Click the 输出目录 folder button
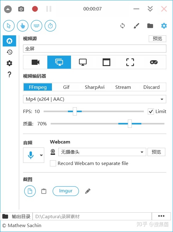173x232 pixels. (x=16, y=216)
